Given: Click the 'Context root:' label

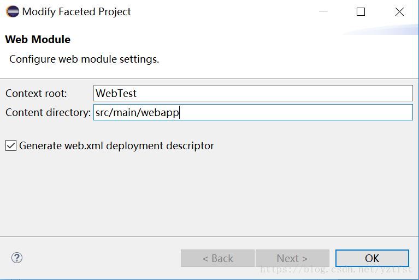Looking at the screenshot, I should click(36, 94).
